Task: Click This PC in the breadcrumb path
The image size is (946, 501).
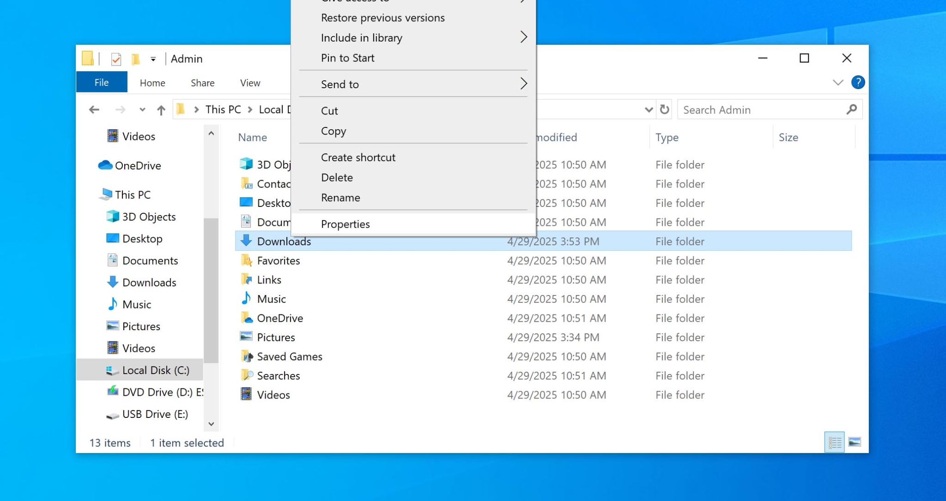Action: tap(223, 109)
